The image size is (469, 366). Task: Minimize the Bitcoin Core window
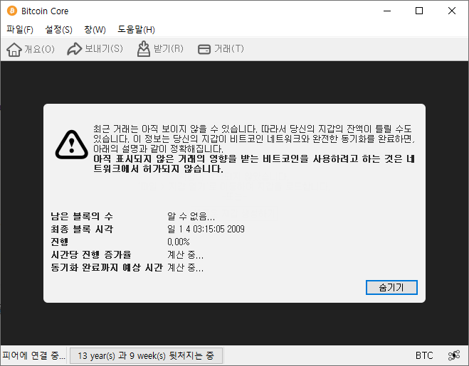pyautogui.click(x=387, y=11)
